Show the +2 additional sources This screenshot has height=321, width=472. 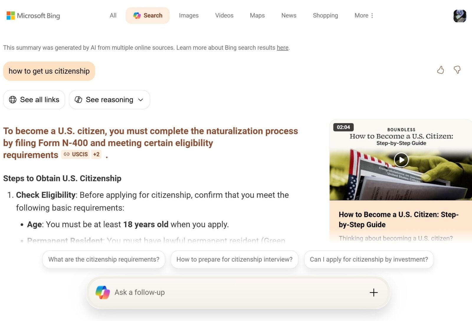coord(96,154)
